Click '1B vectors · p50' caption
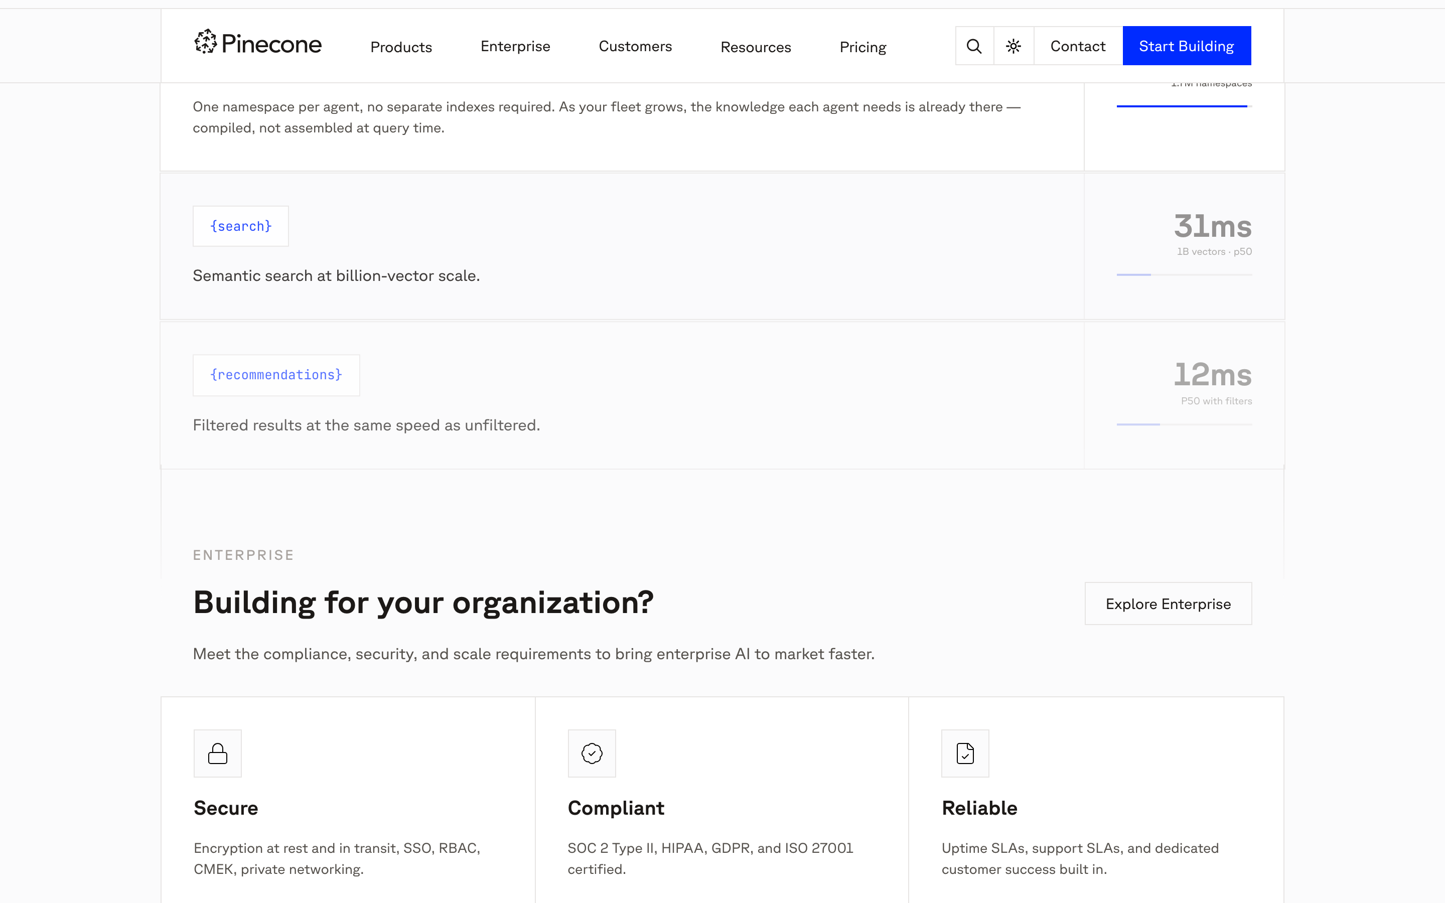Screen dimensions: 1445x903 click(1214, 252)
